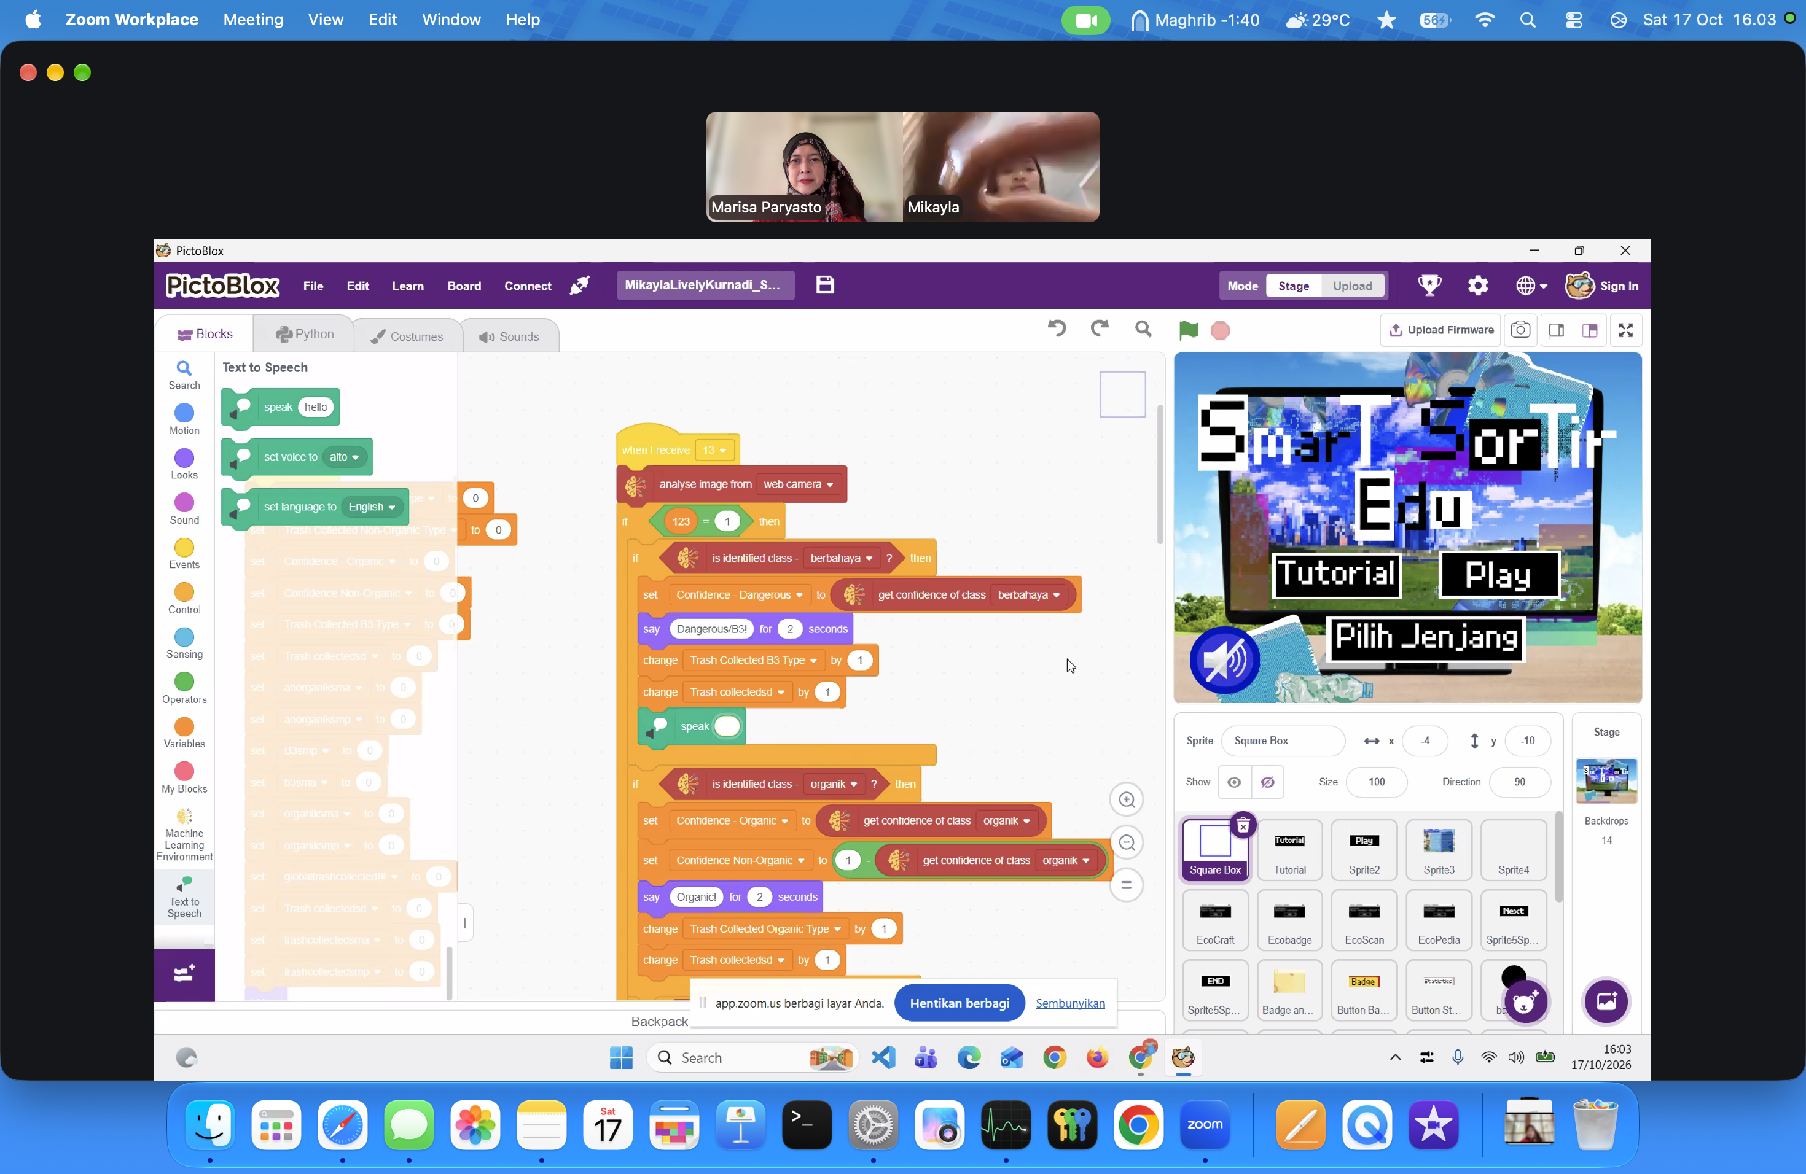Open the PictoBlox File menu
The height and width of the screenshot is (1174, 1806).
pyautogui.click(x=313, y=286)
